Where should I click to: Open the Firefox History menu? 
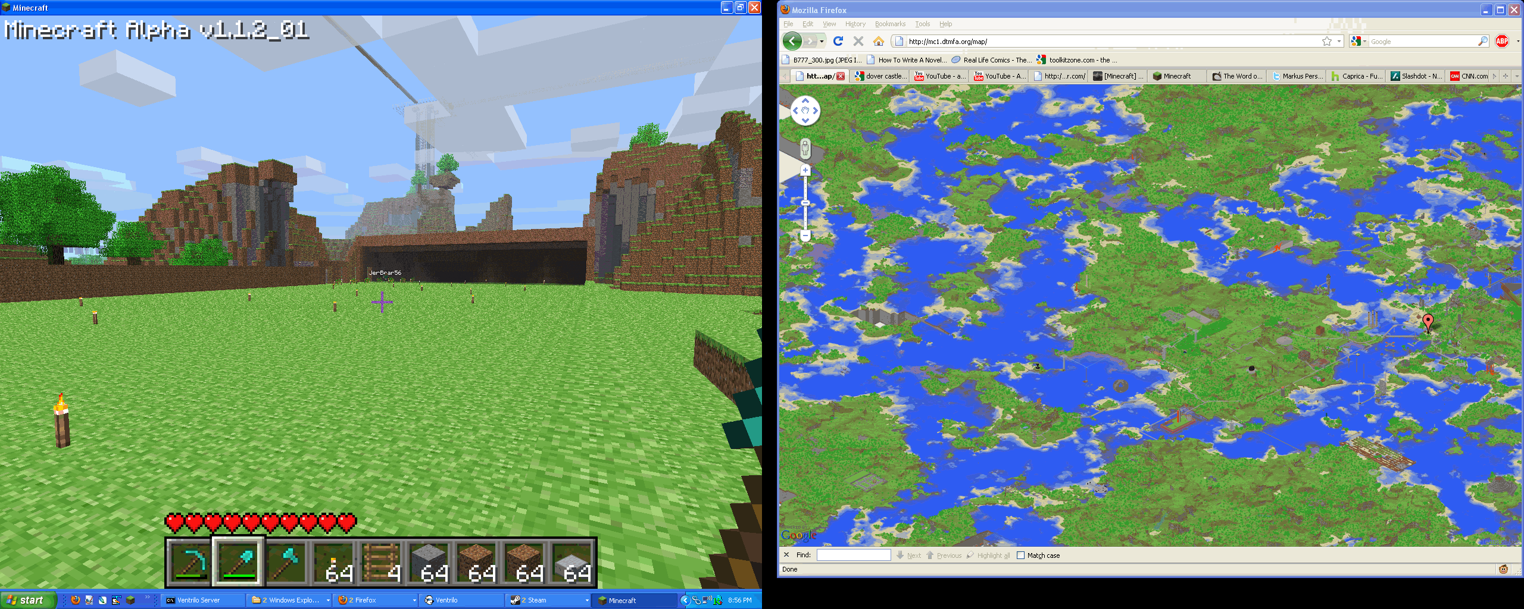855,24
